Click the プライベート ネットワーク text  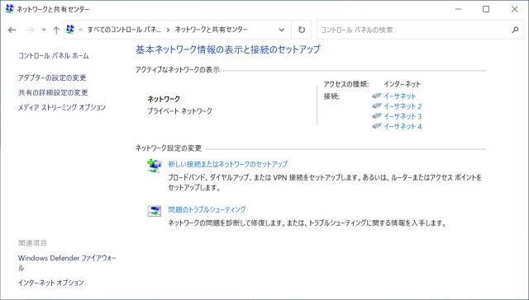tap(180, 111)
